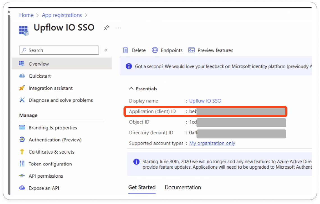Open the Upflow IO SSO display name link
The width and height of the screenshot is (320, 204).
coord(205,101)
